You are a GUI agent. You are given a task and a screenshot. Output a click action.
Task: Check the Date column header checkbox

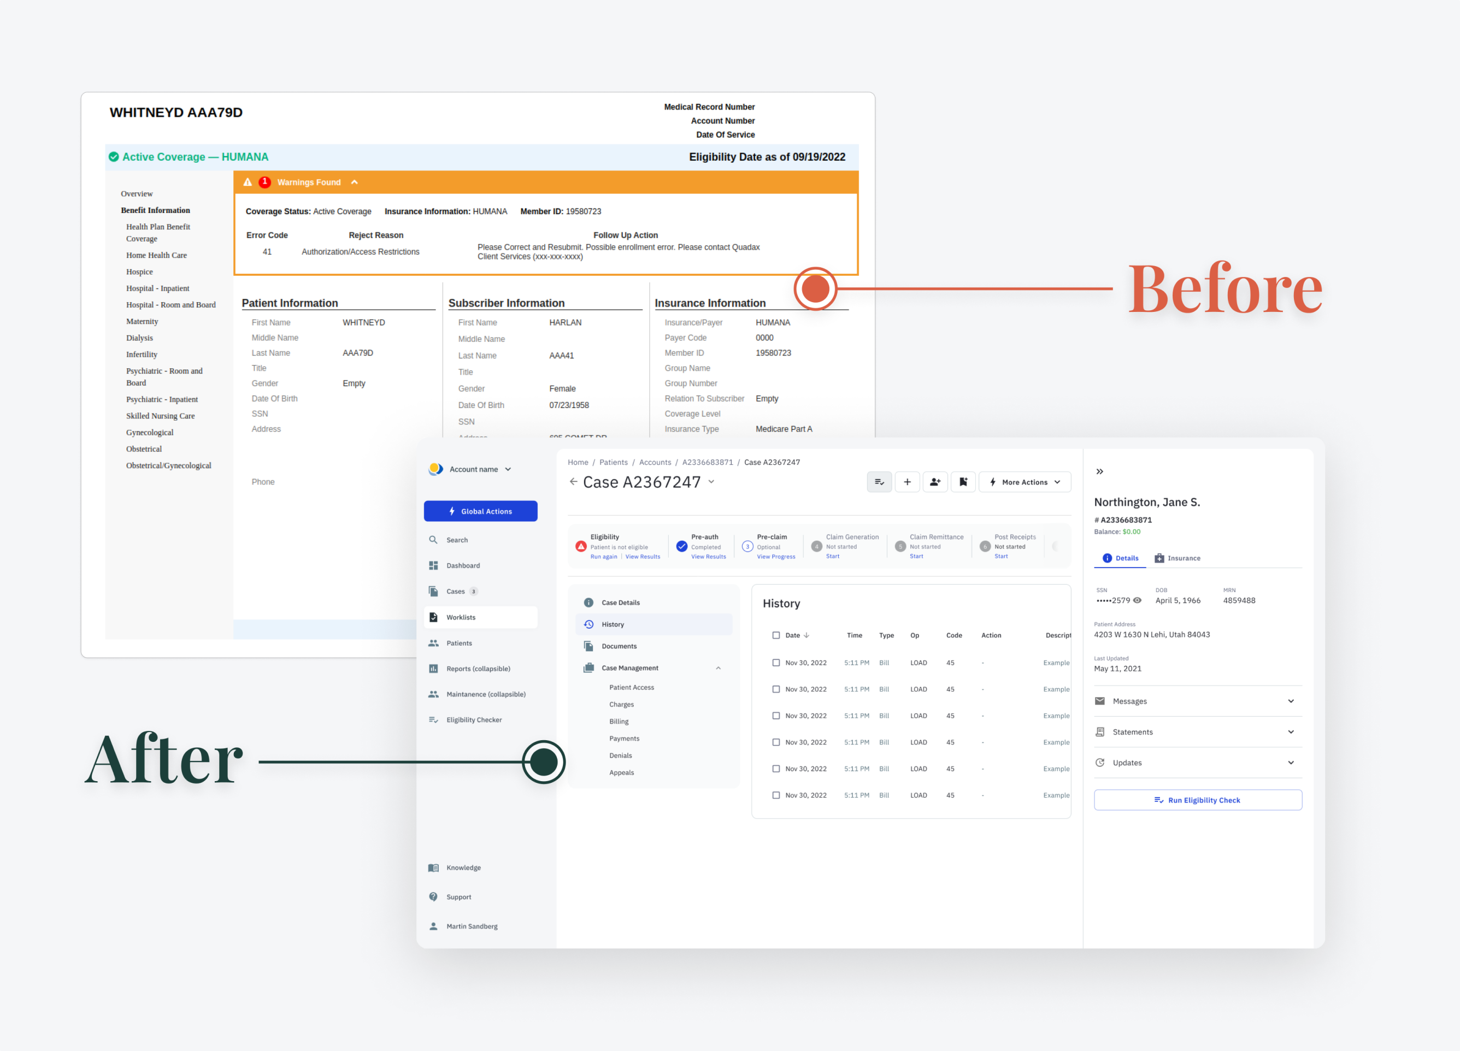tap(776, 635)
